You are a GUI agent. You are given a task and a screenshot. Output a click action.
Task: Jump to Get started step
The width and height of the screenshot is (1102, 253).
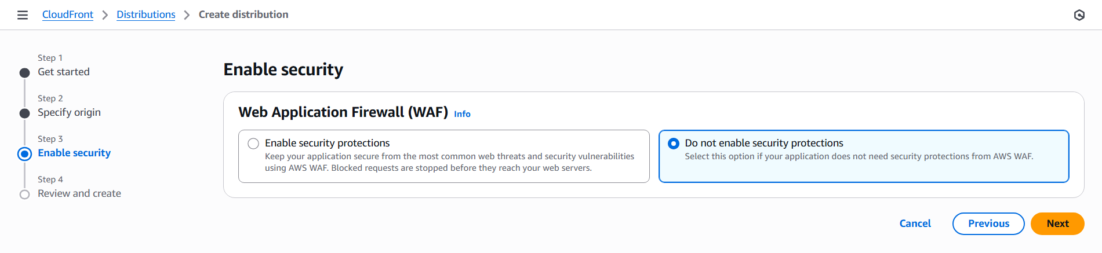coord(64,72)
